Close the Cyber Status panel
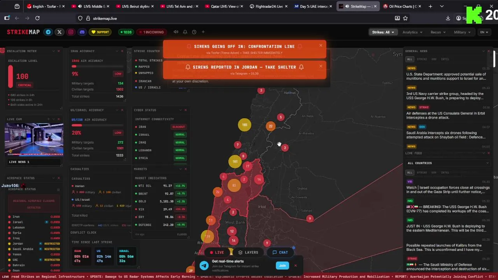This screenshot has width=498, height=280. point(186,110)
